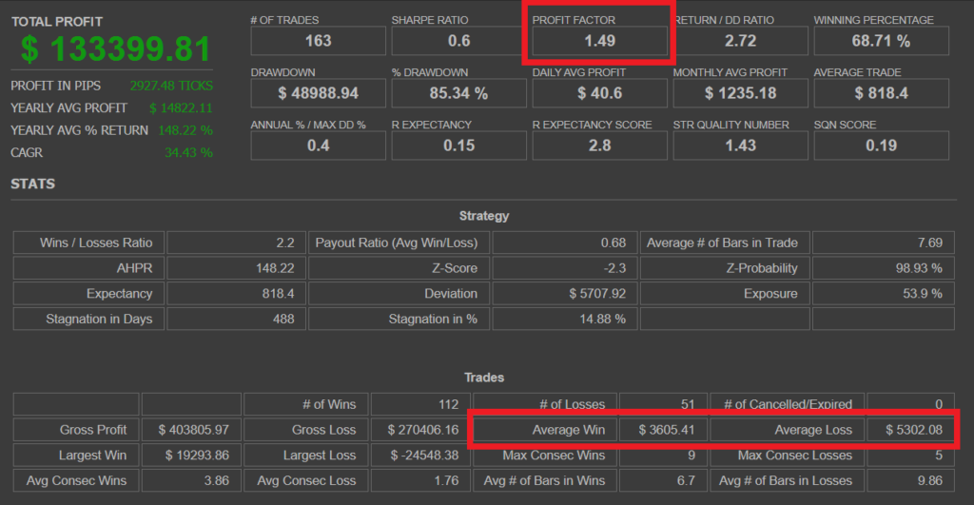Select the Profit Factor value 1.49
Image resolution: width=974 pixels, height=505 pixels.
pyautogui.click(x=599, y=41)
